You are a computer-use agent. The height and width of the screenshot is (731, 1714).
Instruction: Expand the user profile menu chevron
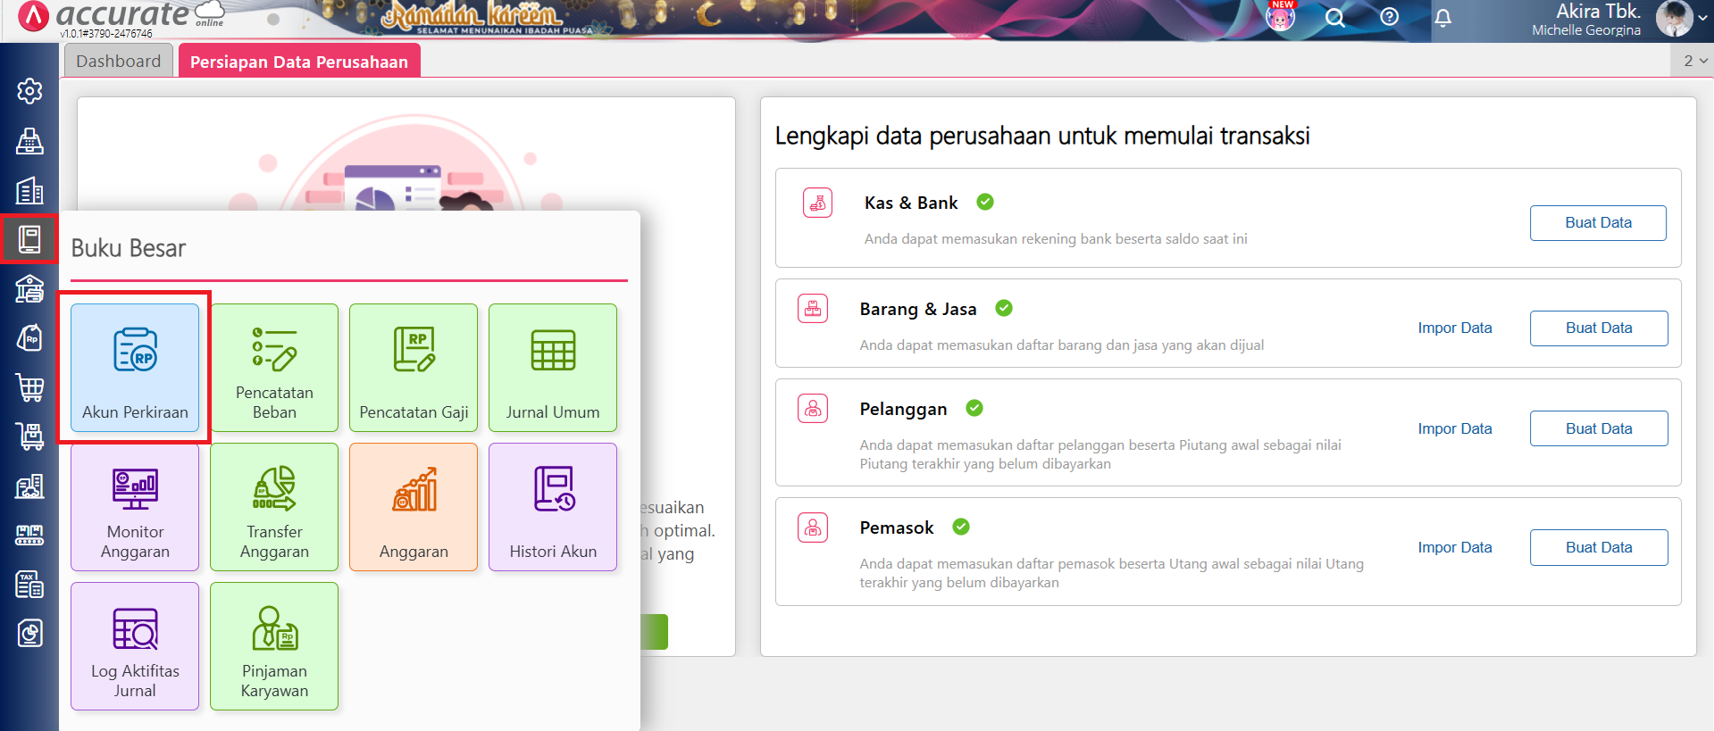click(x=1702, y=18)
